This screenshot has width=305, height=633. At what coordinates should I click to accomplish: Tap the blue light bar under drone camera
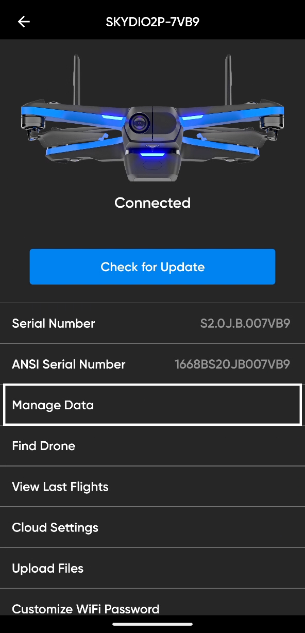152,153
